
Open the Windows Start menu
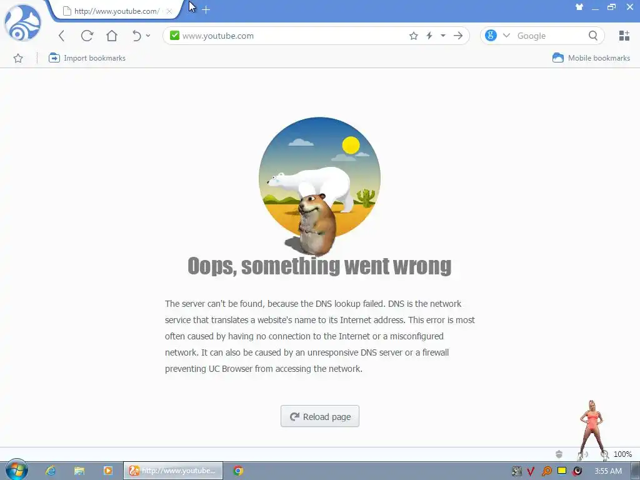(16, 470)
